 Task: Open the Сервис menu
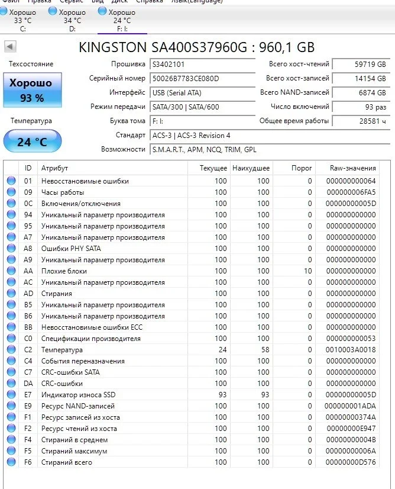(x=72, y=1)
